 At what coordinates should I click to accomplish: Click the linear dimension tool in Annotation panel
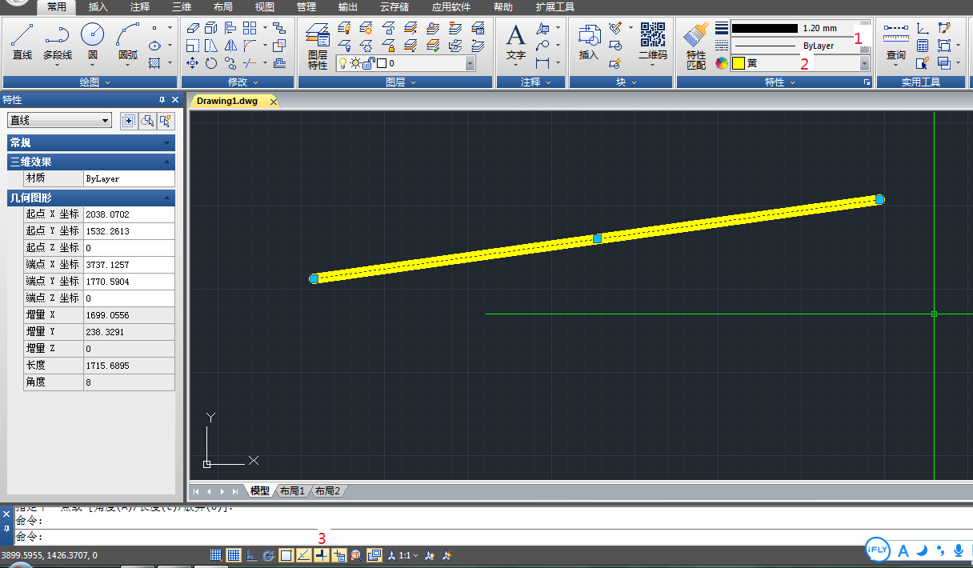click(x=543, y=63)
